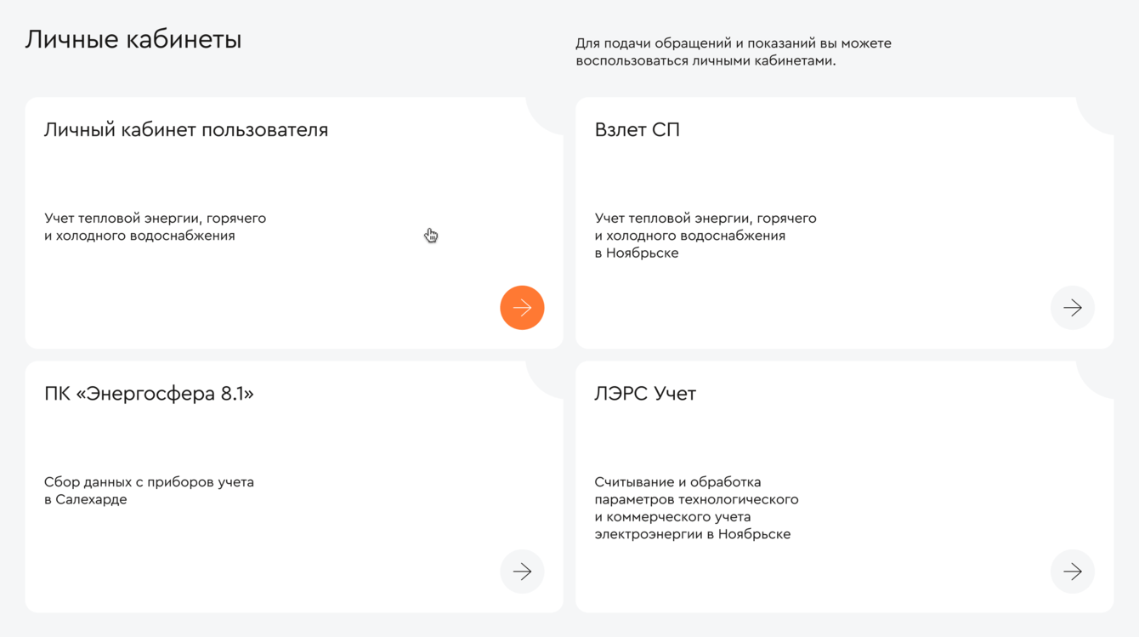Viewport: 1139px width, 637px height.
Task: Open Взлет СП via its arrow icon
Action: (x=1073, y=308)
